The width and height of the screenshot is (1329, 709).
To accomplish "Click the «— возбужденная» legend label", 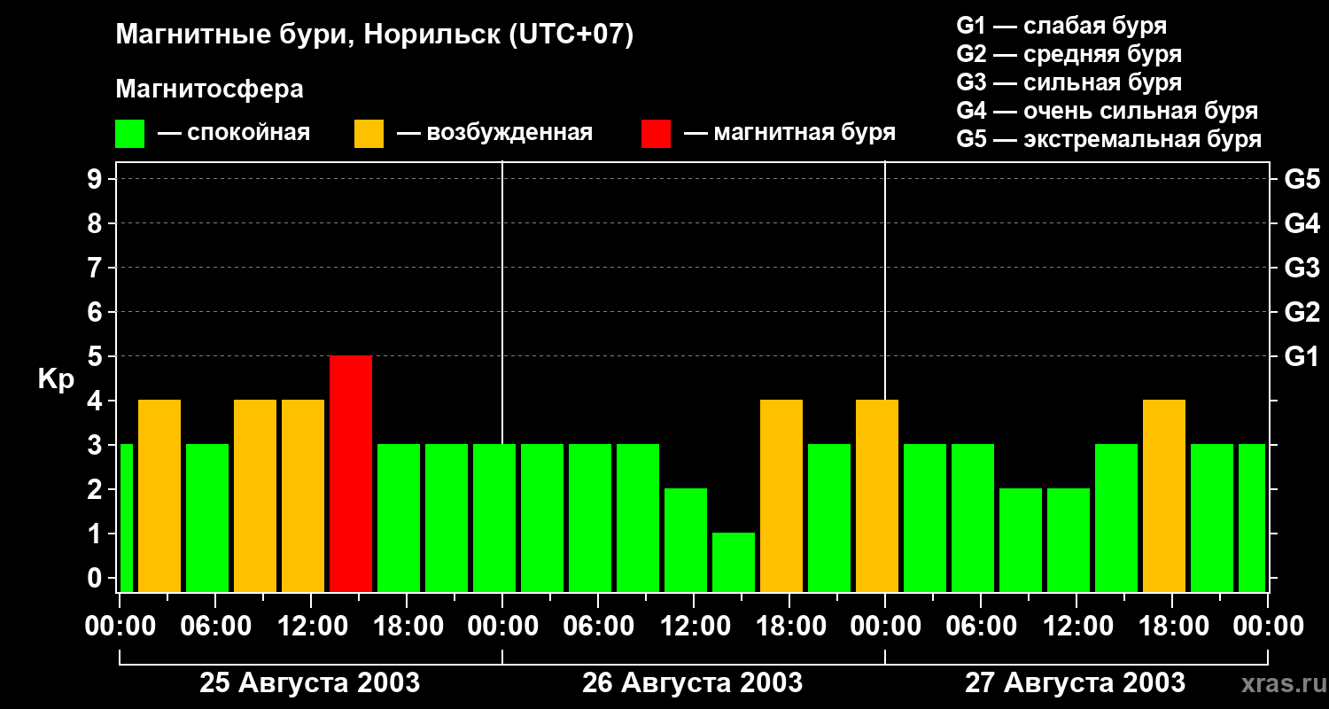I will coord(494,133).
